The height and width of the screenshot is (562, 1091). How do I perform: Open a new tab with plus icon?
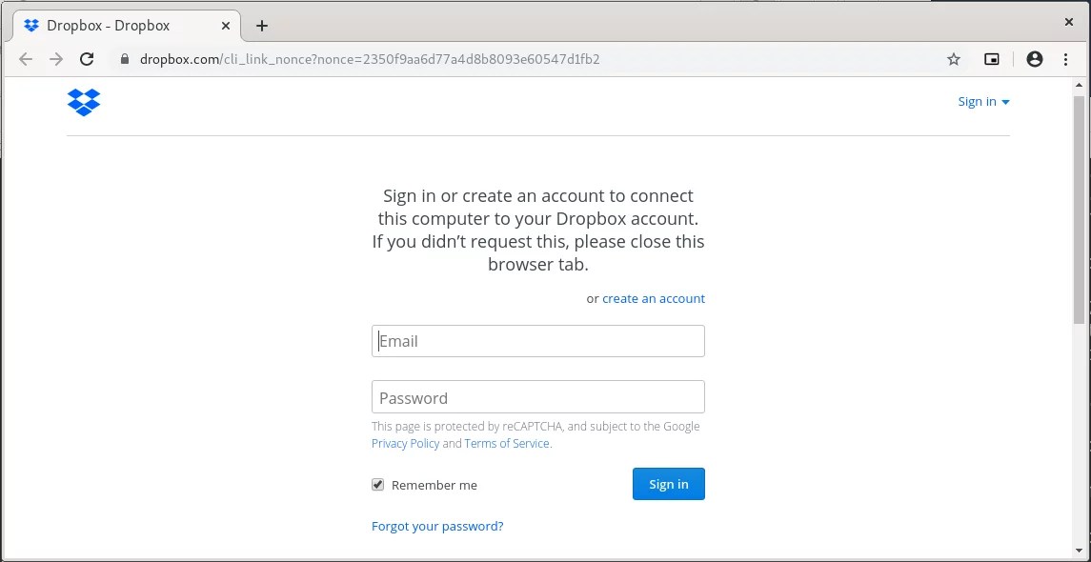click(262, 26)
